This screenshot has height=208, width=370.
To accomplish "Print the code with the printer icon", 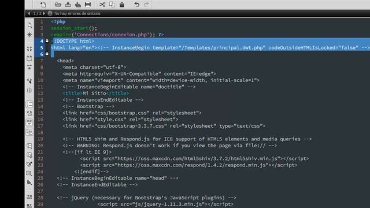I will [88, 5].
